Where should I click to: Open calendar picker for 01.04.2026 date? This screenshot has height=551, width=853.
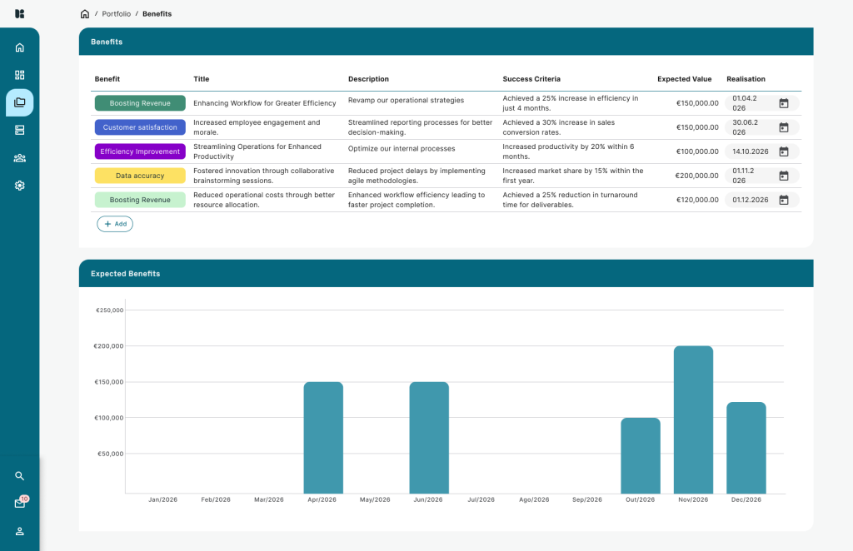click(x=783, y=103)
